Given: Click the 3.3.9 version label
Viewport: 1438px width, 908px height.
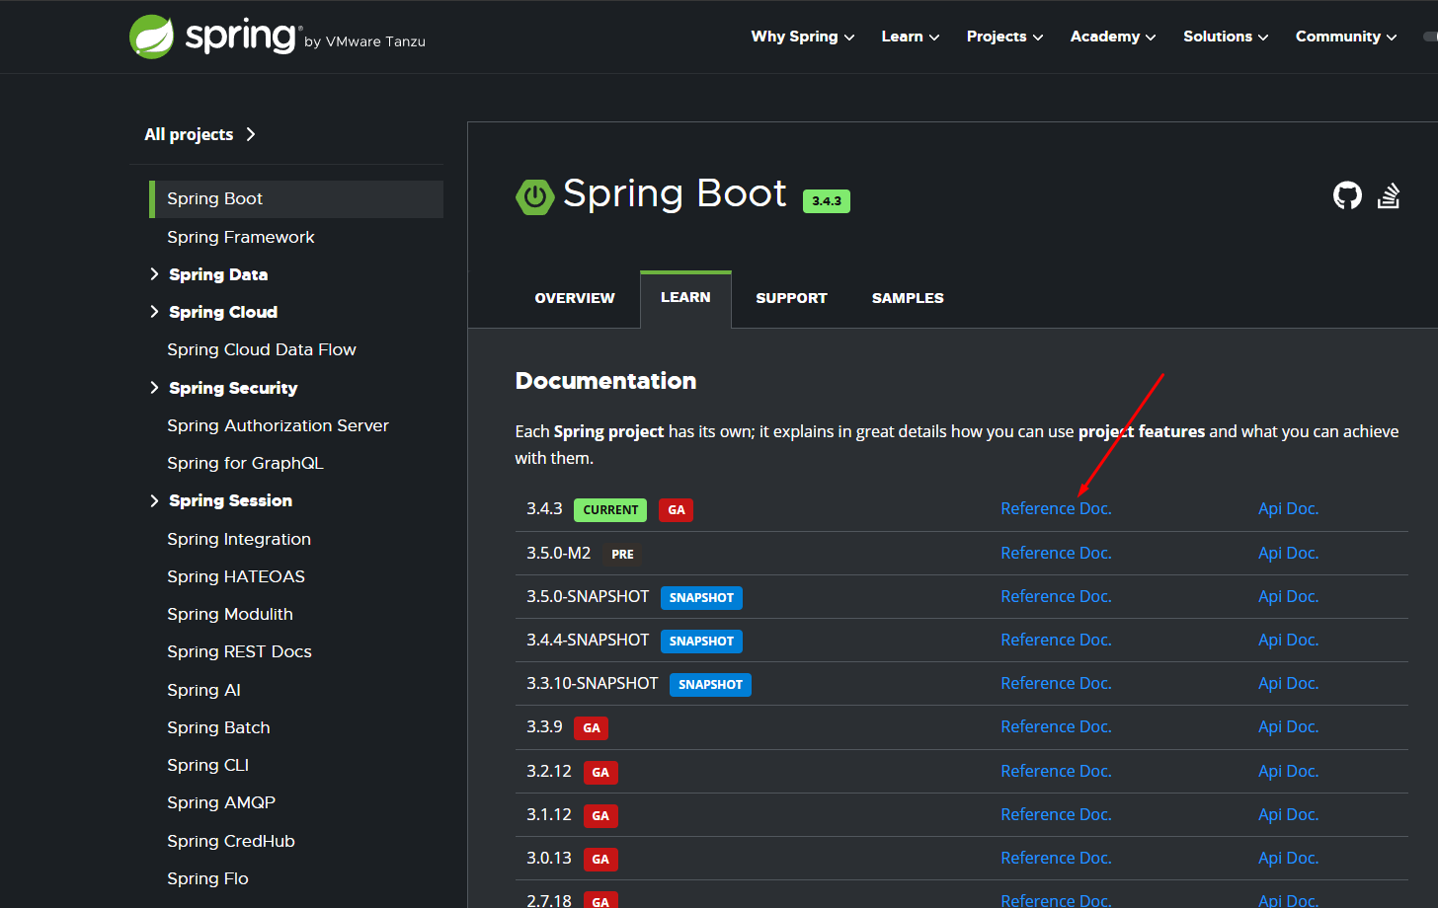Looking at the screenshot, I should (544, 726).
